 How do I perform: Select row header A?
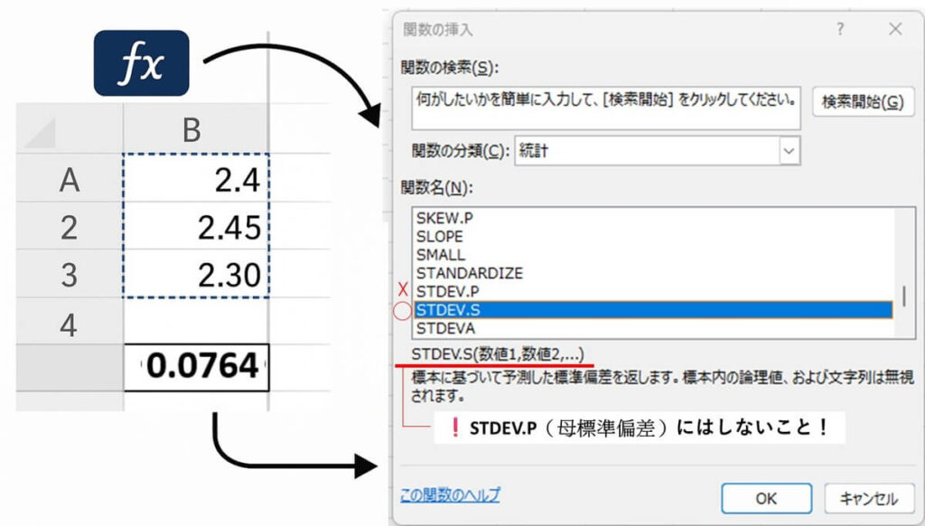click(70, 178)
